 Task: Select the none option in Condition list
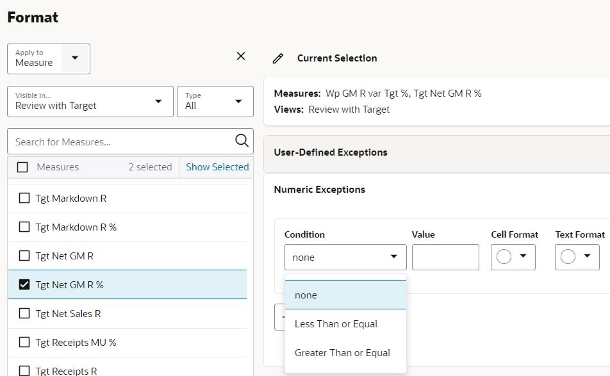pos(306,295)
